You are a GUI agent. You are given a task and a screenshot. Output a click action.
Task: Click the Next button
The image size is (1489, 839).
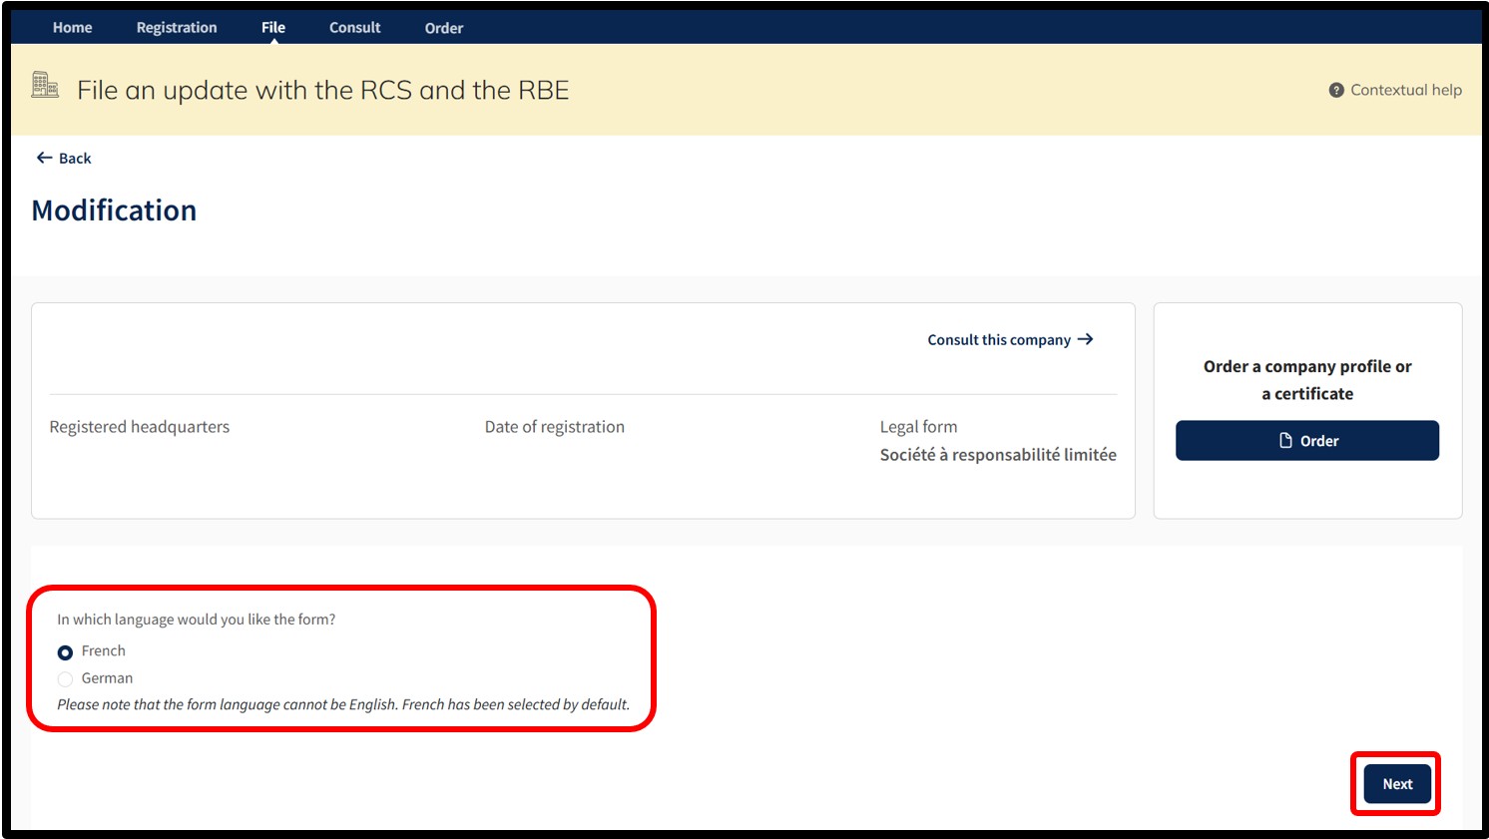click(1397, 784)
